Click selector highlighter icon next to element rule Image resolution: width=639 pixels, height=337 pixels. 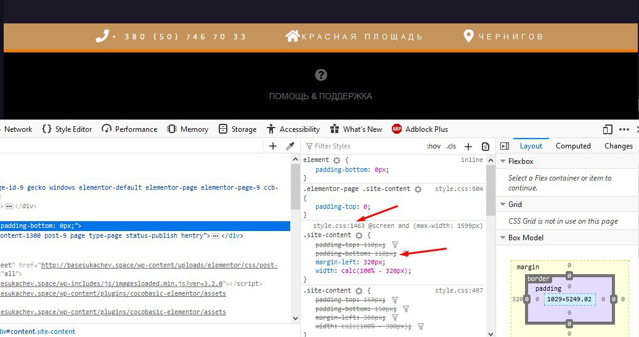tap(336, 160)
